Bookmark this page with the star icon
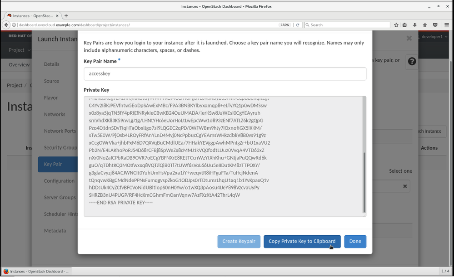 point(396,25)
